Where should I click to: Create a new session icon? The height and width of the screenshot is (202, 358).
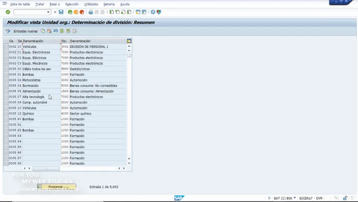click(x=138, y=12)
